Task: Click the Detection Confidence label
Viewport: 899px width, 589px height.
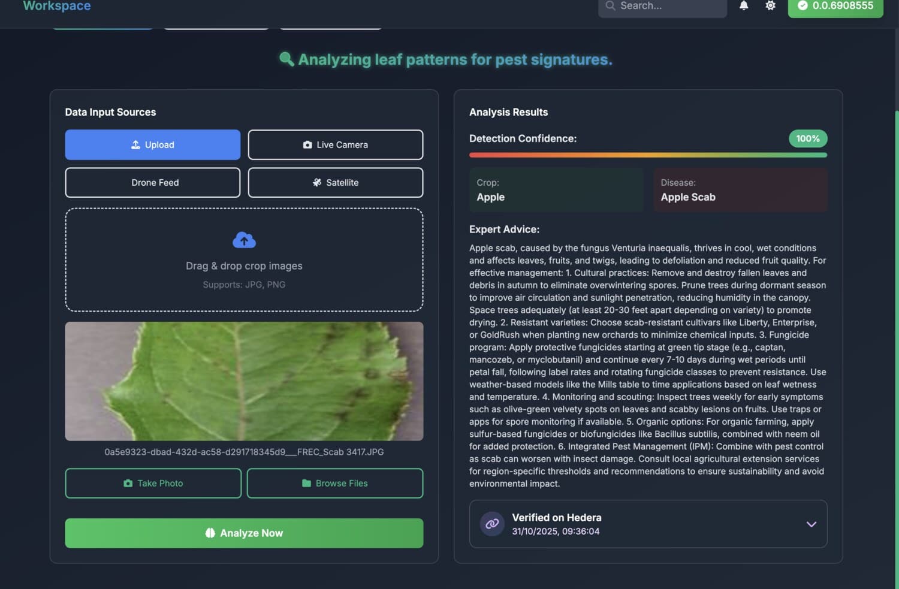Action: pyautogui.click(x=523, y=138)
